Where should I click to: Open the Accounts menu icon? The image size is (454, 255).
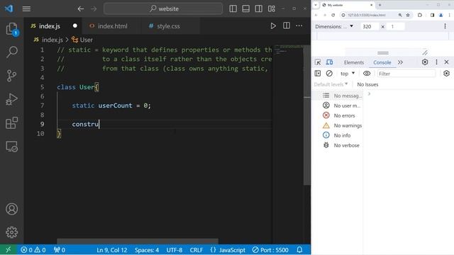pyautogui.click(x=12, y=209)
